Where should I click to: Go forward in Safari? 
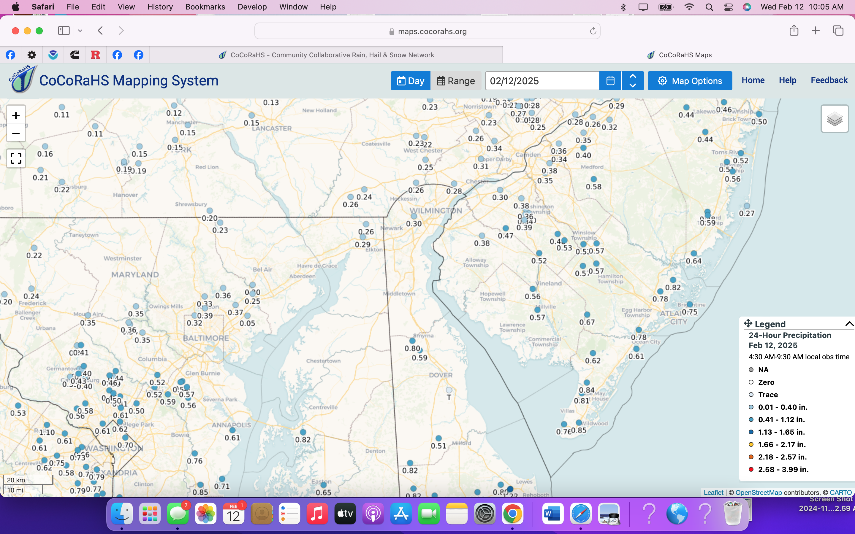121,31
